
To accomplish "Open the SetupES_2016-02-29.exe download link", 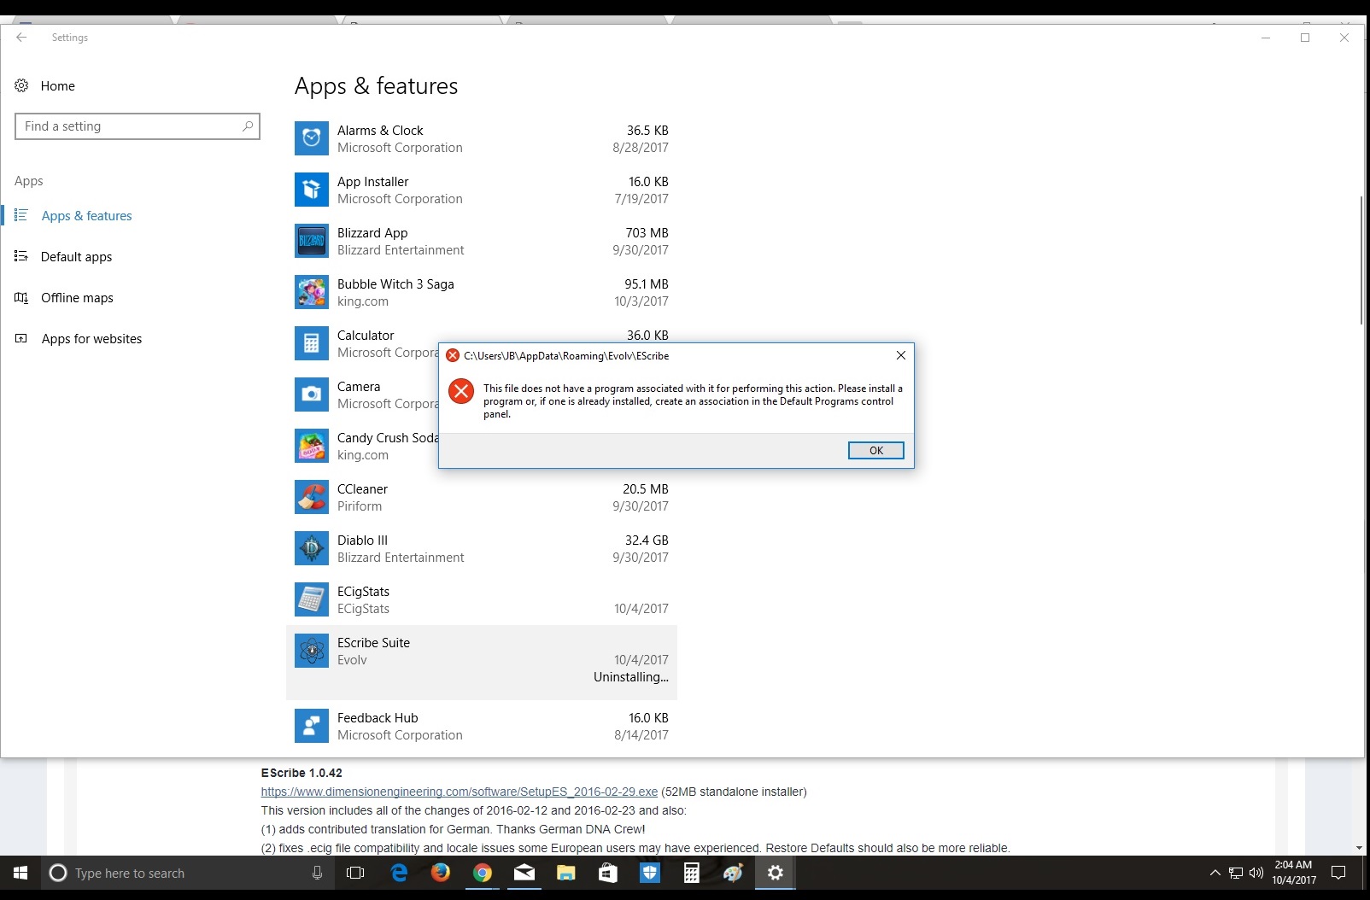I will click(x=459, y=792).
